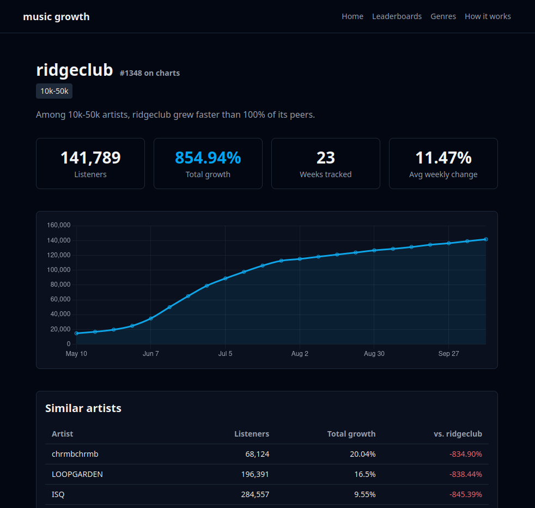Click the 68,124 listeners cell
This screenshot has height=508, width=535.
[257, 454]
